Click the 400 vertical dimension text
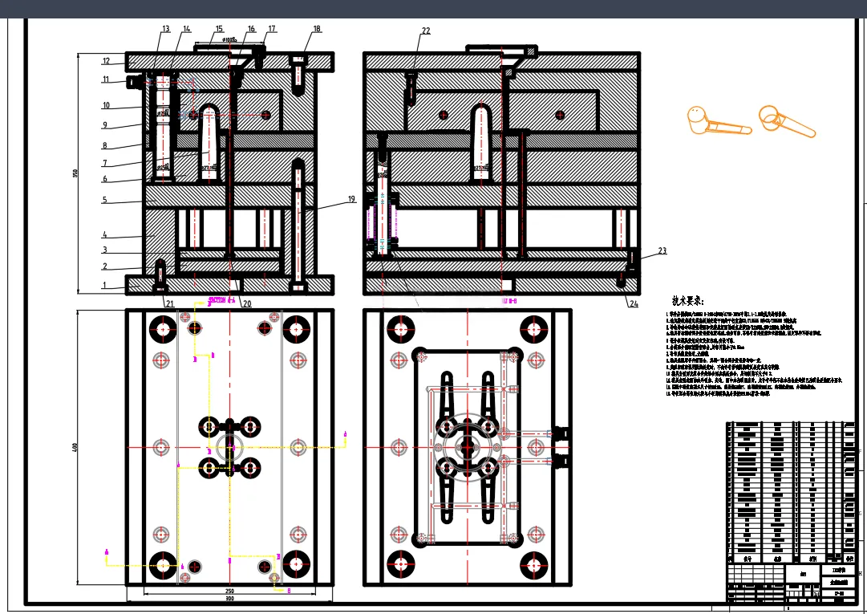Screen dimensions: 867x614 click(x=75, y=447)
